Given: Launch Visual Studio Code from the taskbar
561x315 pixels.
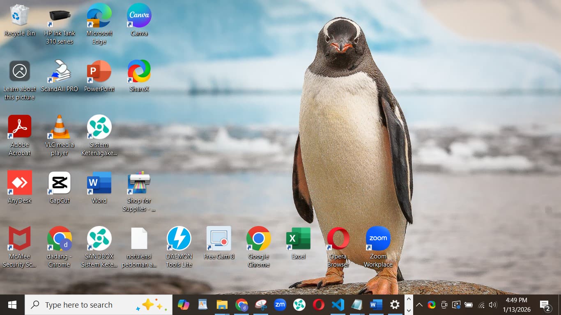Looking at the screenshot, I should tap(338, 304).
